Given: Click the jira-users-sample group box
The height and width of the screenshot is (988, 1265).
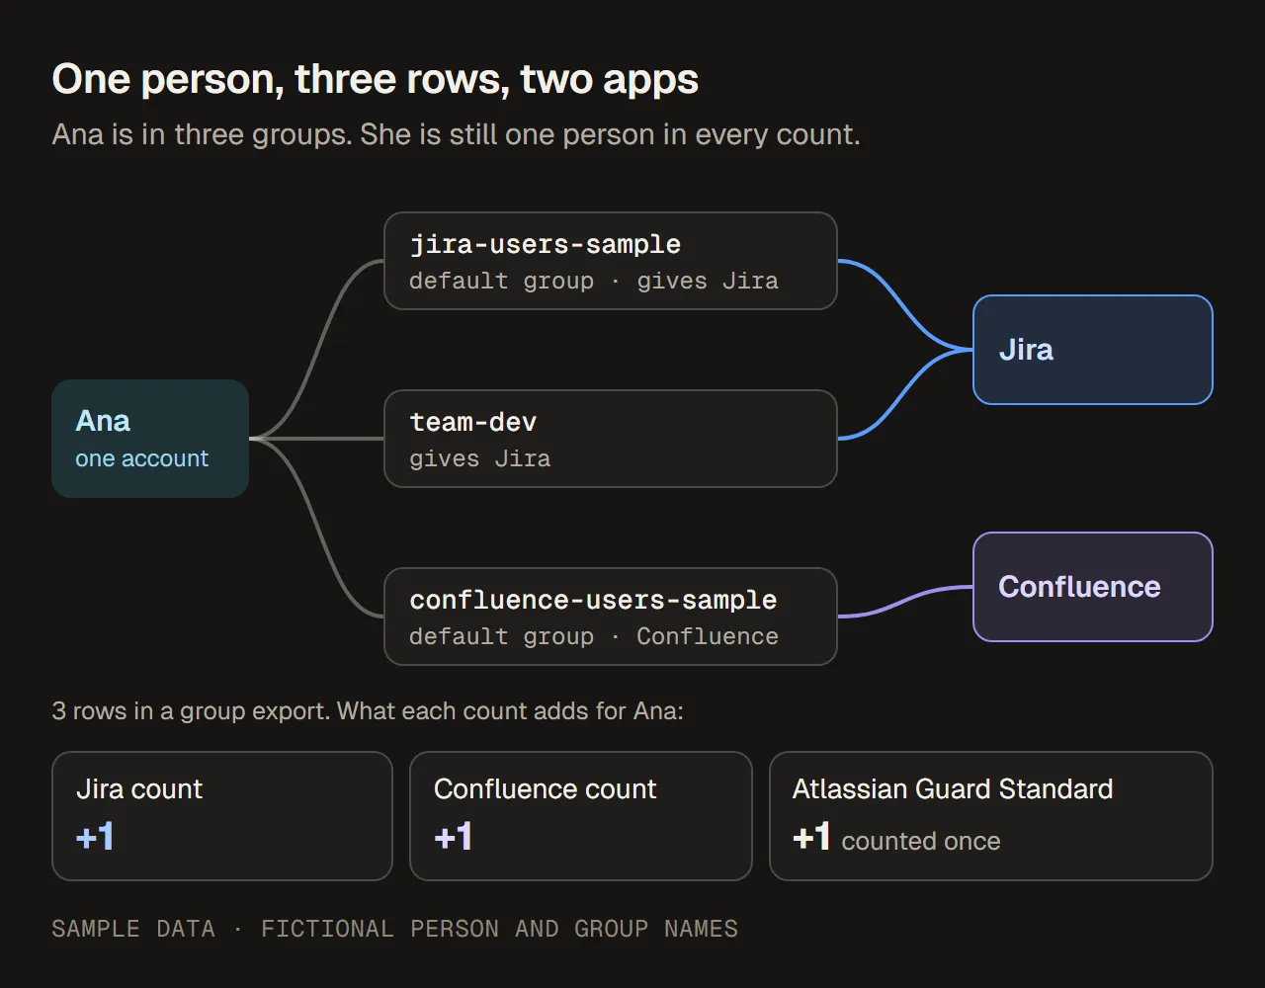Looking at the screenshot, I should tap(611, 261).
